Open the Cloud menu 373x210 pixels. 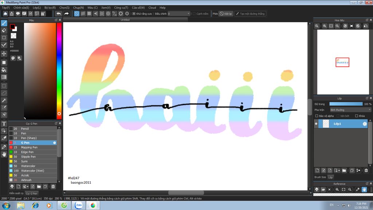(x=152, y=8)
